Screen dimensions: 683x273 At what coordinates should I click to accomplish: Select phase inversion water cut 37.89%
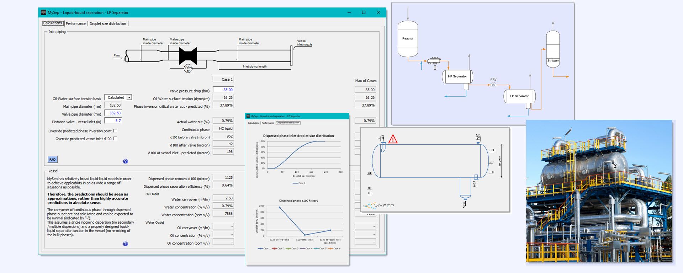[223, 105]
